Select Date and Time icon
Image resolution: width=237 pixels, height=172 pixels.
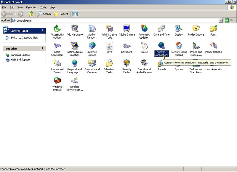click(x=161, y=28)
